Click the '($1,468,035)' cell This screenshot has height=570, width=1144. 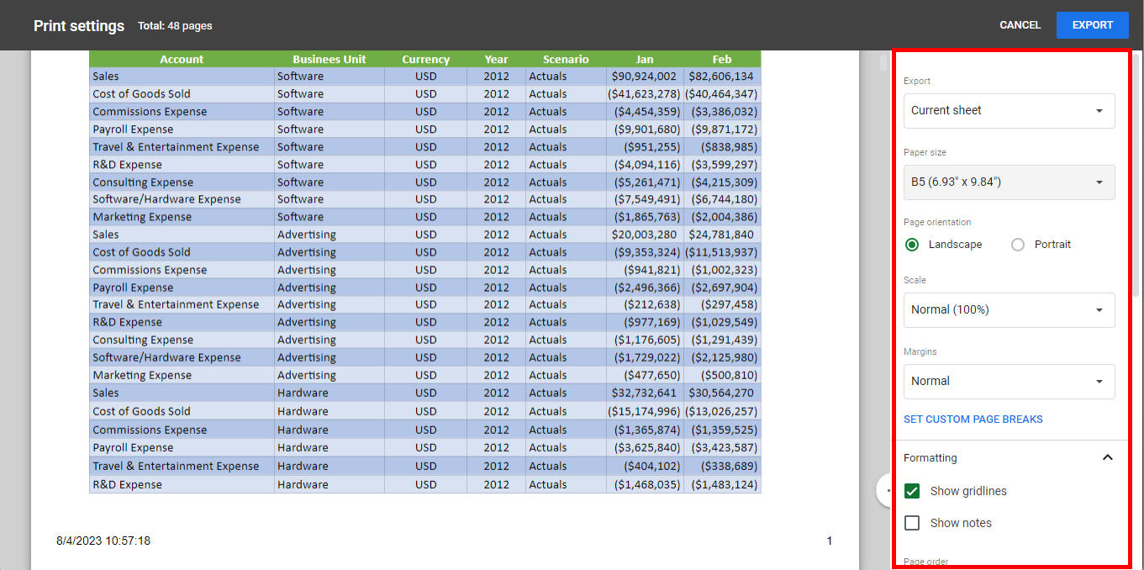pos(645,484)
